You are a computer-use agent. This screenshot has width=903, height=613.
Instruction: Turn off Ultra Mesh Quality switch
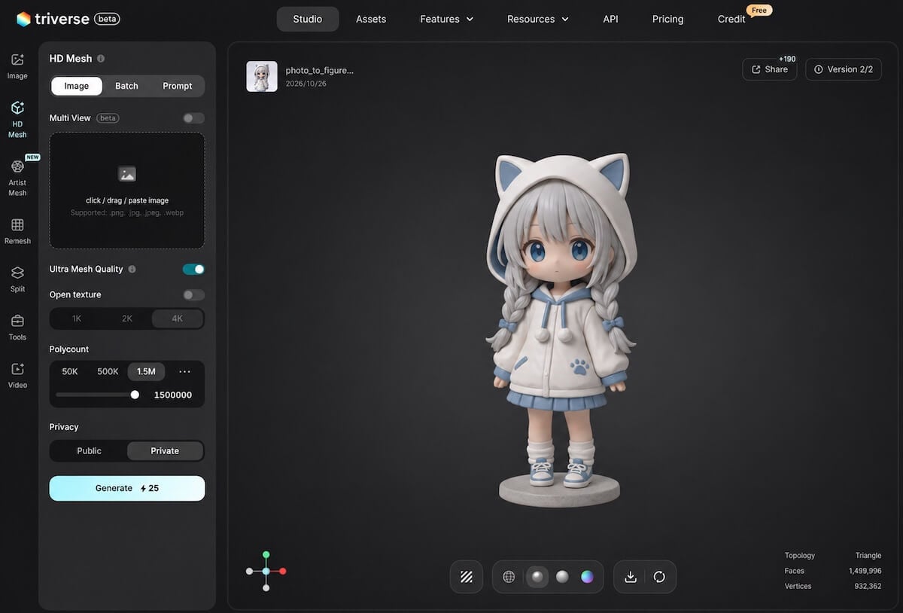coord(193,269)
